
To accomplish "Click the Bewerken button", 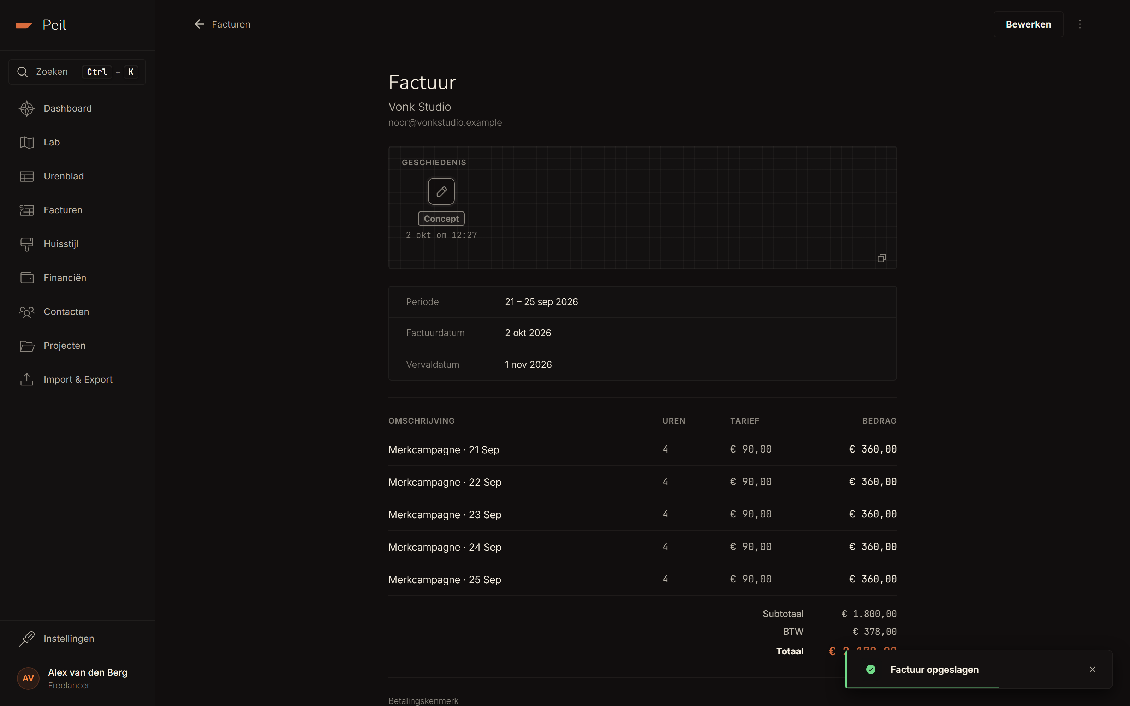I will [1028, 24].
